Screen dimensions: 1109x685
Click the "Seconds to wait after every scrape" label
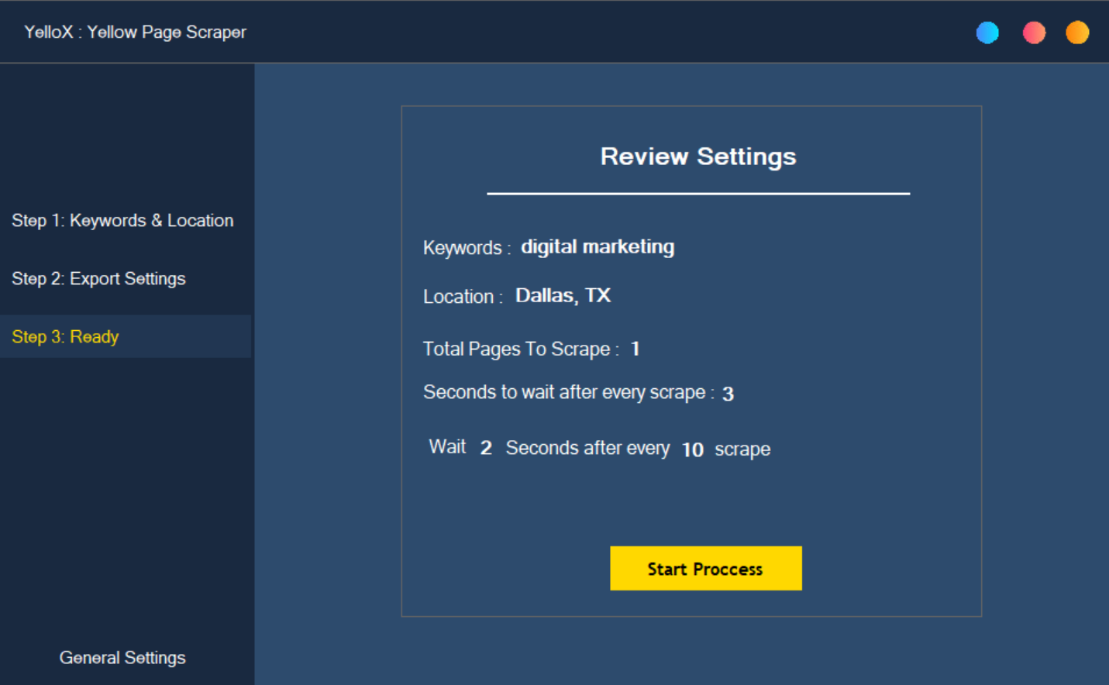563,393
